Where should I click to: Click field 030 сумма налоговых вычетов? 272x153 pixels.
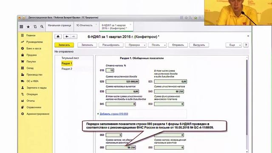[x=122, y=91]
